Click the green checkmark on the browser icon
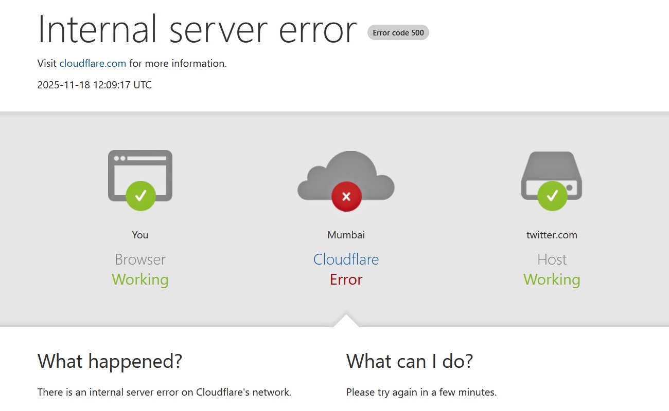Screen dimensions: 669x411 click(x=139, y=196)
